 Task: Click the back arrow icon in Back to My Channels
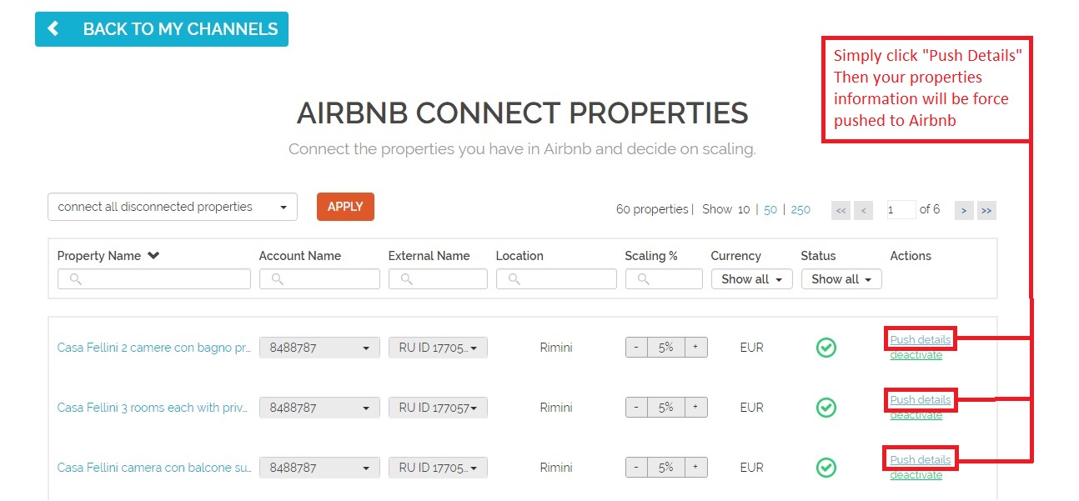pyautogui.click(x=53, y=29)
